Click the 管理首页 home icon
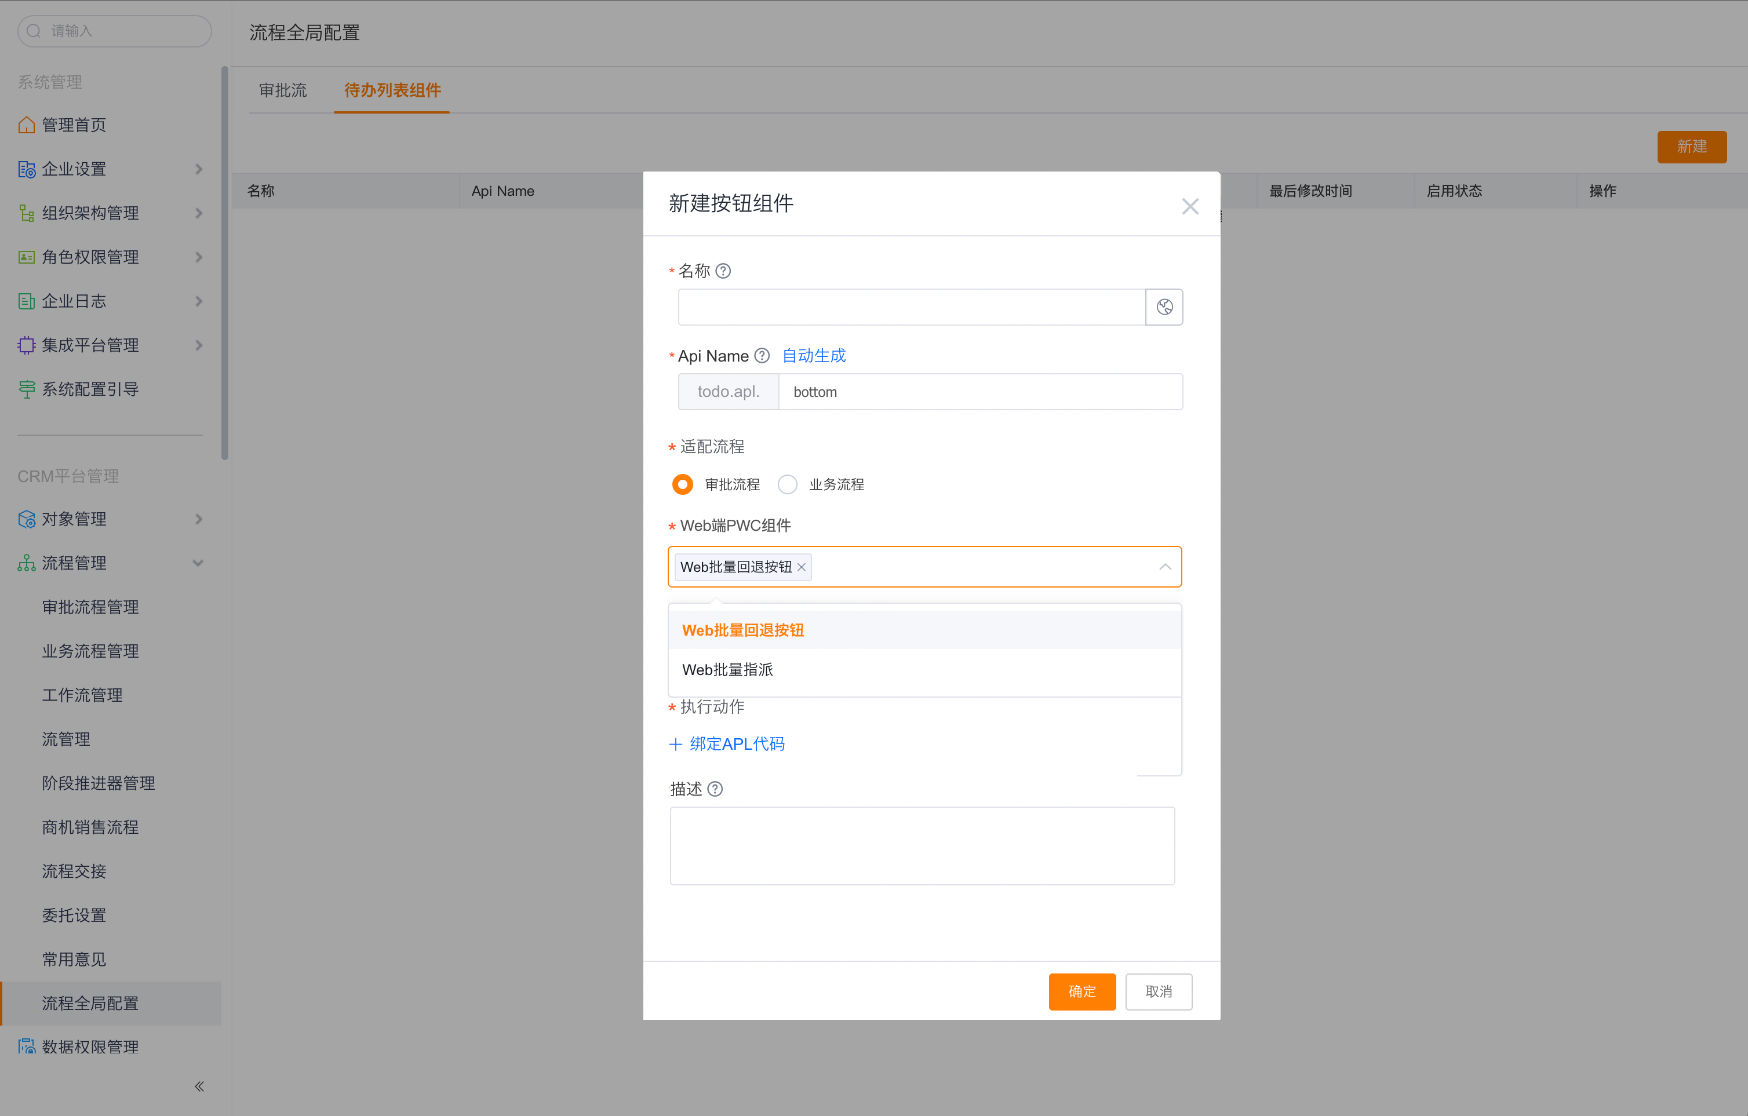This screenshot has height=1116, width=1748. (x=26, y=125)
